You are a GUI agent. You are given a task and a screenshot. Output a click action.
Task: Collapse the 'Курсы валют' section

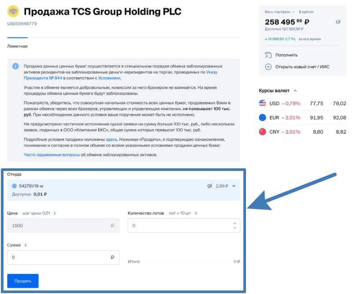coord(295,91)
